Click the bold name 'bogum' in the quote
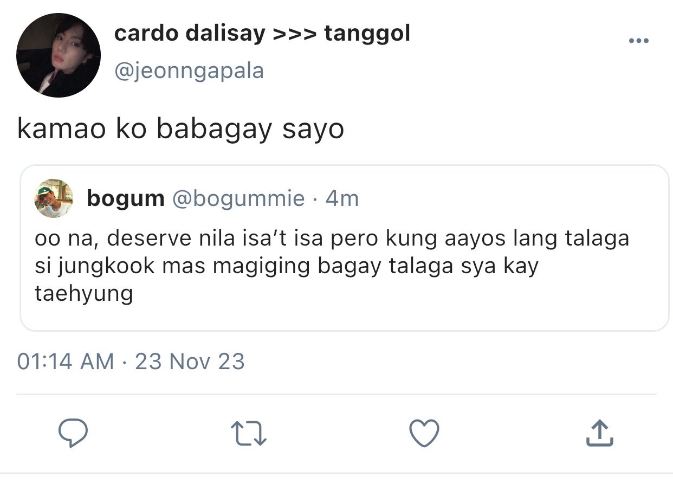The height and width of the screenshot is (483, 673). pos(126,199)
